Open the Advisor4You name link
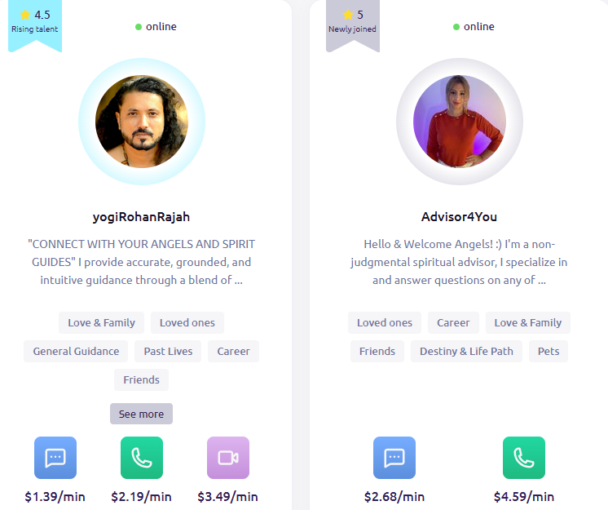The height and width of the screenshot is (510, 608). [459, 216]
